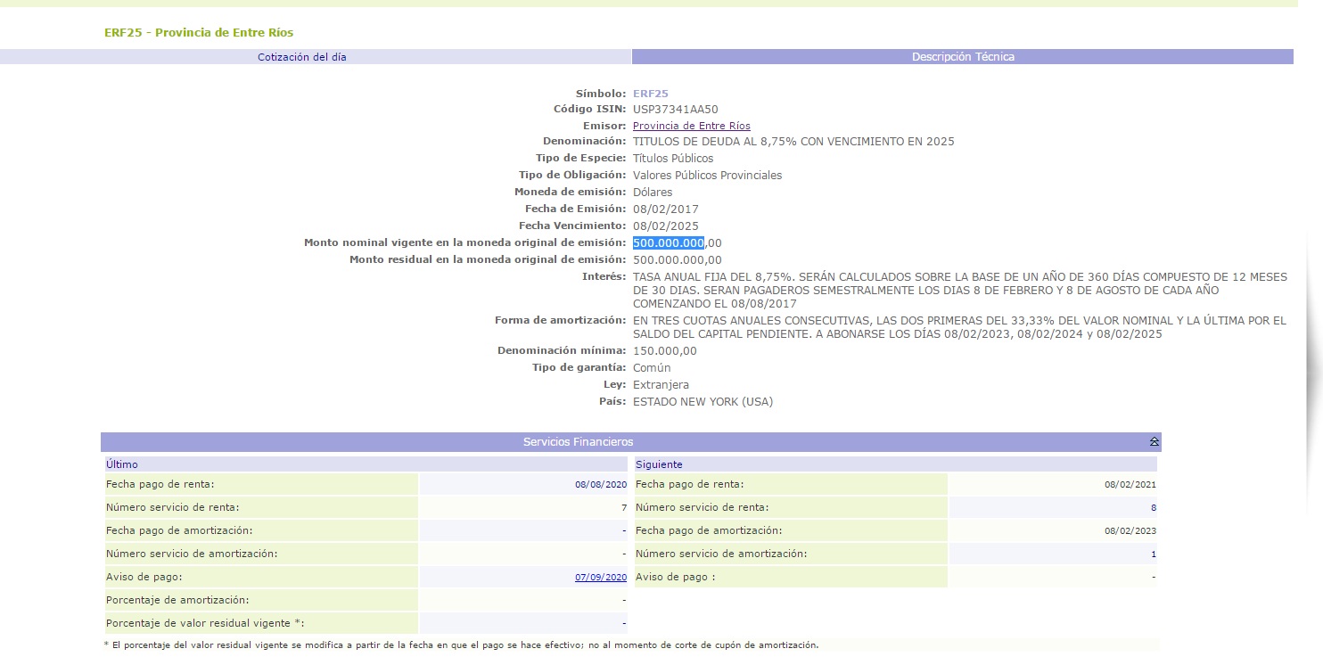Click the next amortization date 08/02/2023
Image resolution: width=1323 pixels, height=665 pixels.
point(1129,531)
